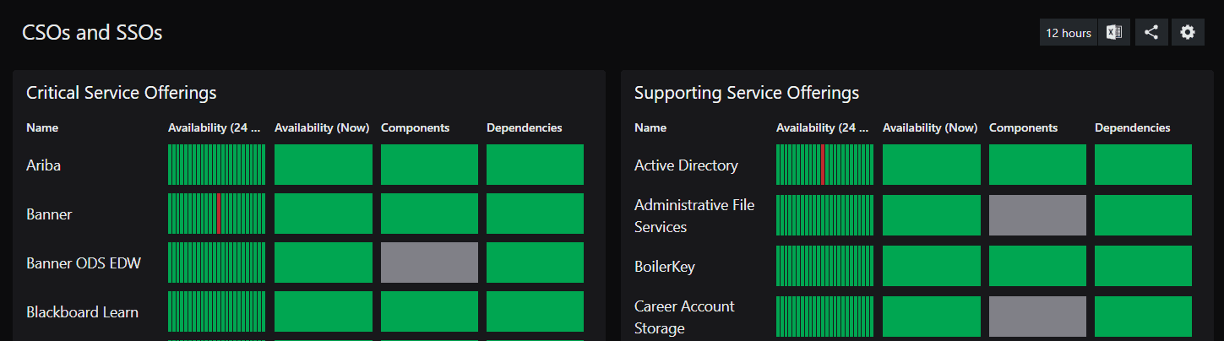Screen dimensions: 1224x341
Task: Open the Ariba service row
Action: [43, 165]
